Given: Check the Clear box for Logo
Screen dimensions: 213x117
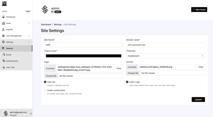Looking at the screenshot, I should coord(114,68).
